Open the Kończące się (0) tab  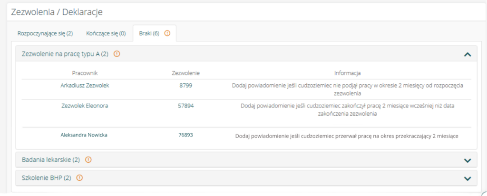click(106, 34)
